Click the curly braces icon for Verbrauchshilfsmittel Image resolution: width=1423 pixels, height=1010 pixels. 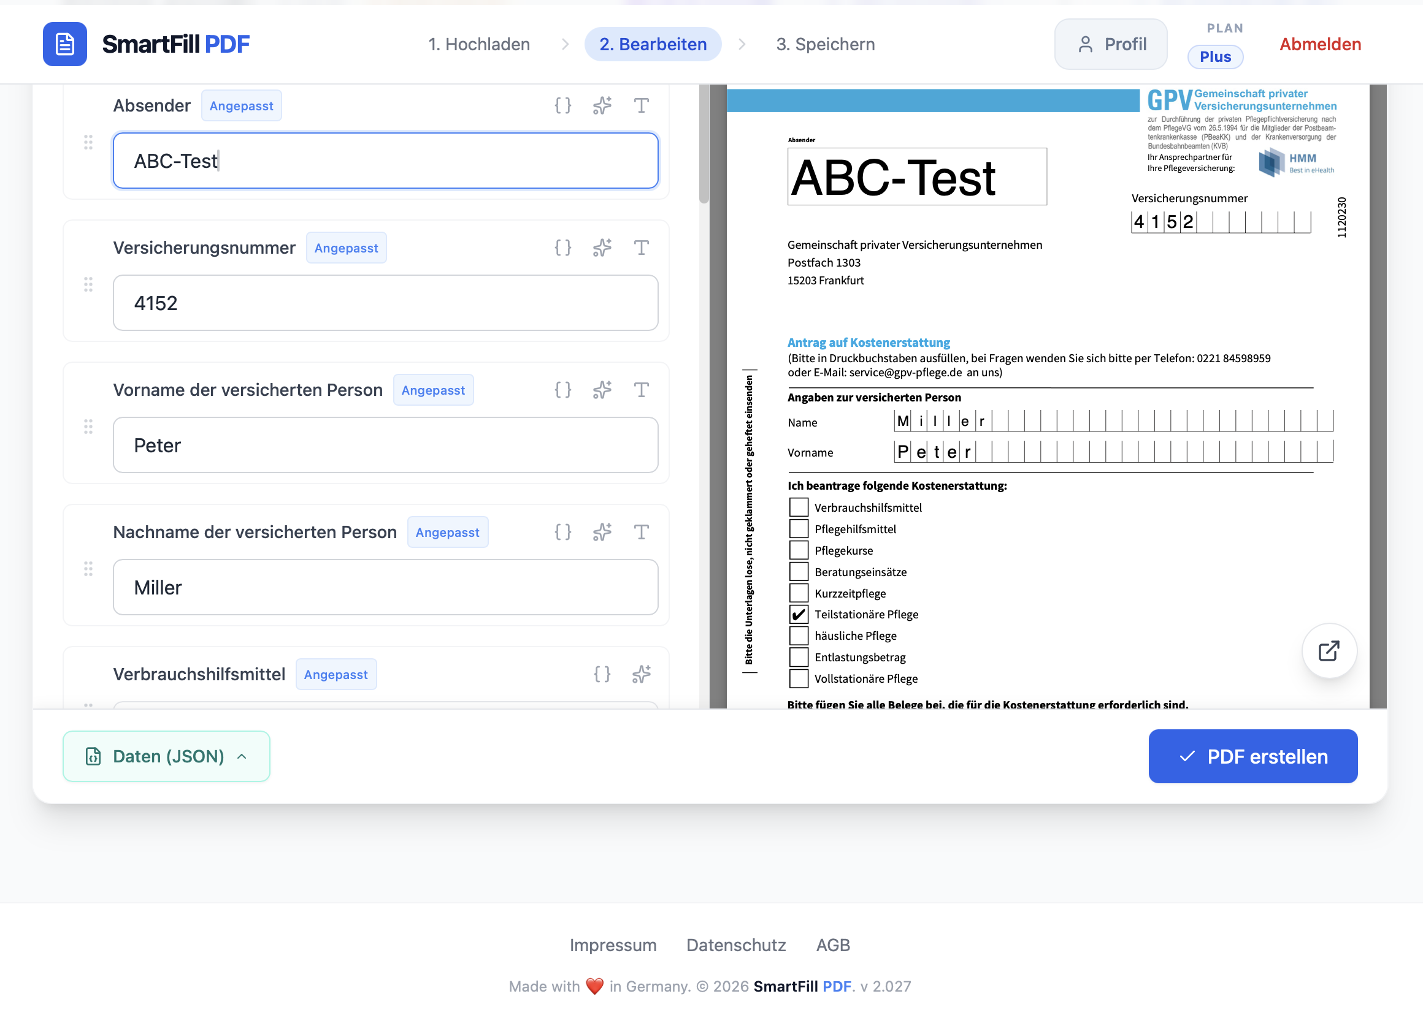[602, 674]
